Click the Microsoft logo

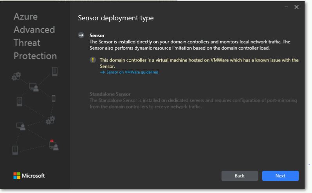(29, 176)
